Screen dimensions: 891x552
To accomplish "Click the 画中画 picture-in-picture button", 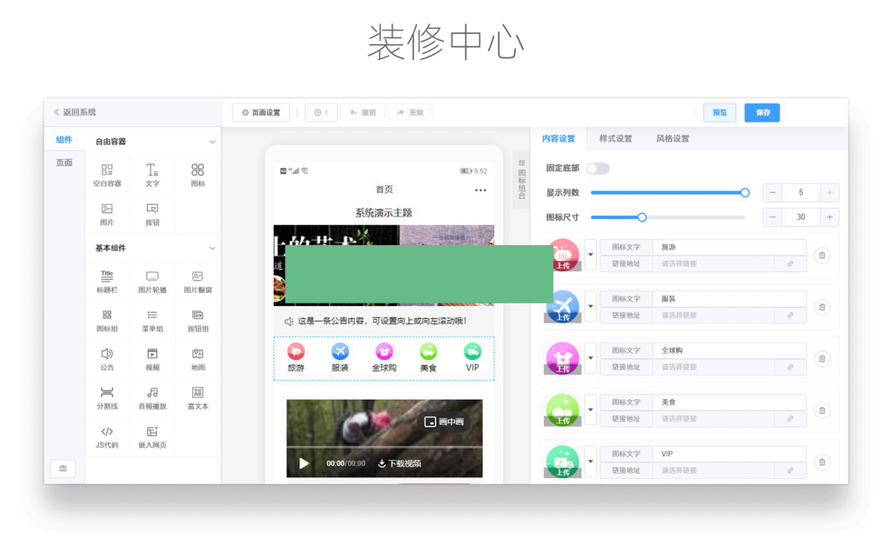I will point(445,422).
